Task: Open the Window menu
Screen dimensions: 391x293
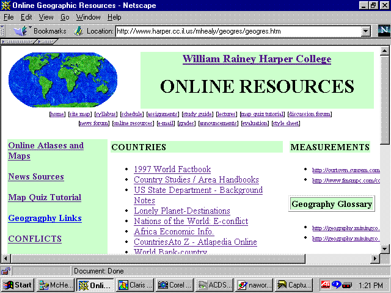Action: (88, 17)
